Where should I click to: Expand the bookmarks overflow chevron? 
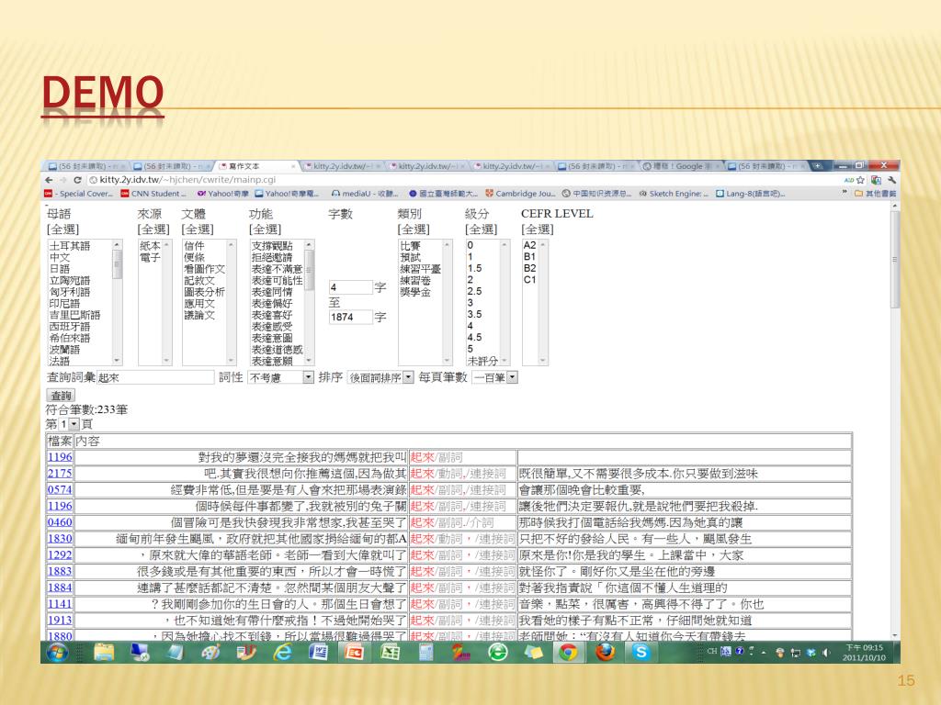coord(845,193)
